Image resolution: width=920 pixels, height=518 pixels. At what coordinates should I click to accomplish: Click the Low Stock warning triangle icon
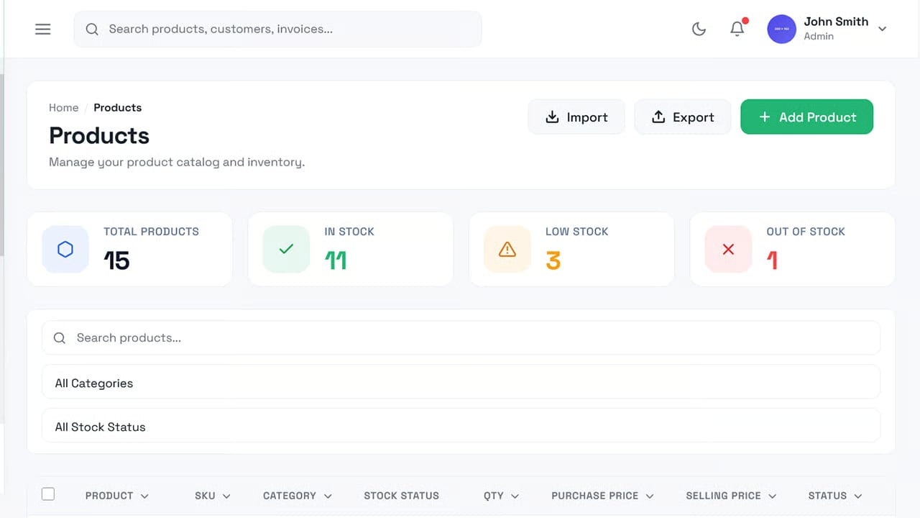pyautogui.click(x=507, y=250)
